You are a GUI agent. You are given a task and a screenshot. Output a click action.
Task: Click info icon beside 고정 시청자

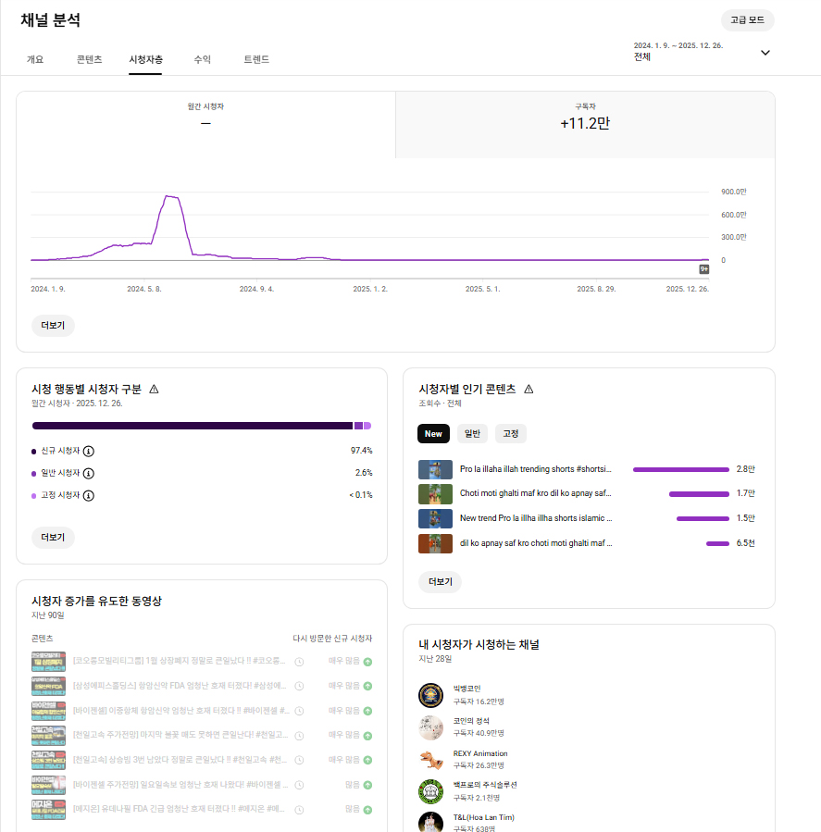89,495
